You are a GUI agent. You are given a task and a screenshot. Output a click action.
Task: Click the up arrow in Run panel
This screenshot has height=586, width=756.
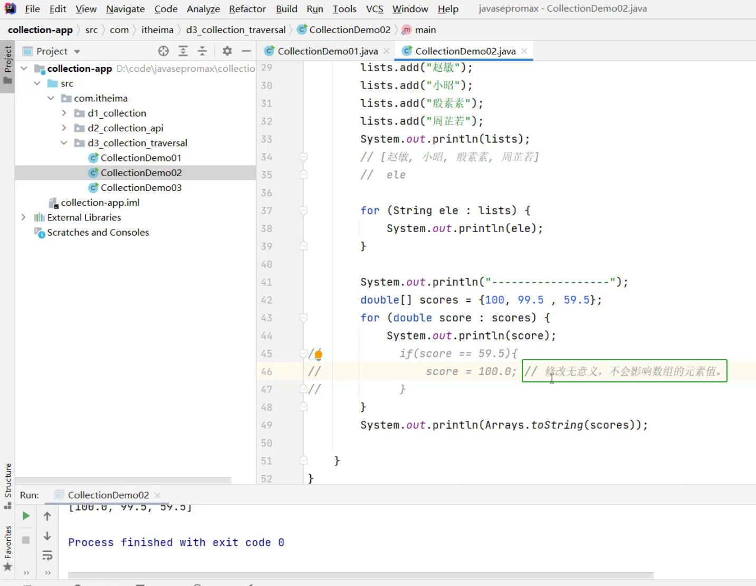pyautogui.click(x=47, y=516)
